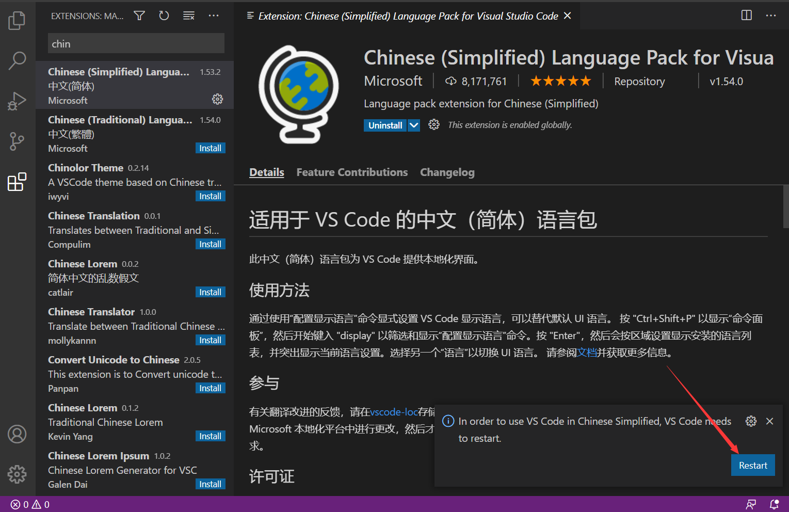Select the Chinese Lorem Ipsum title
This screenshot has width=789, height=512.
tap(99, 456)
